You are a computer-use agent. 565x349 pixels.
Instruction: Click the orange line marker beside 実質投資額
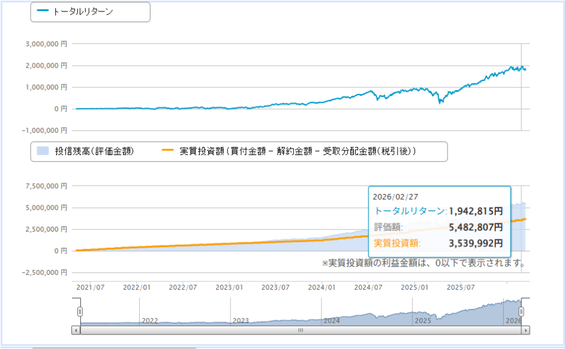tap(167, 151)
